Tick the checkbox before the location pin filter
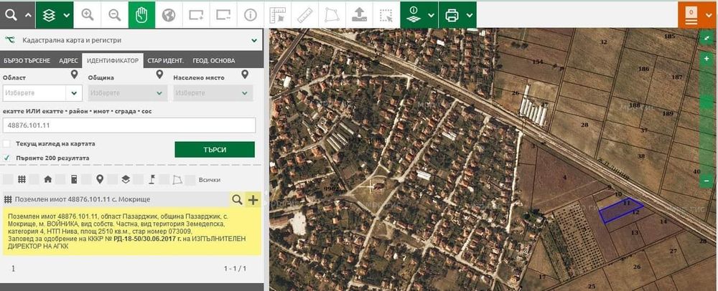The image size is (718, 291). click(x=86, y=179)
